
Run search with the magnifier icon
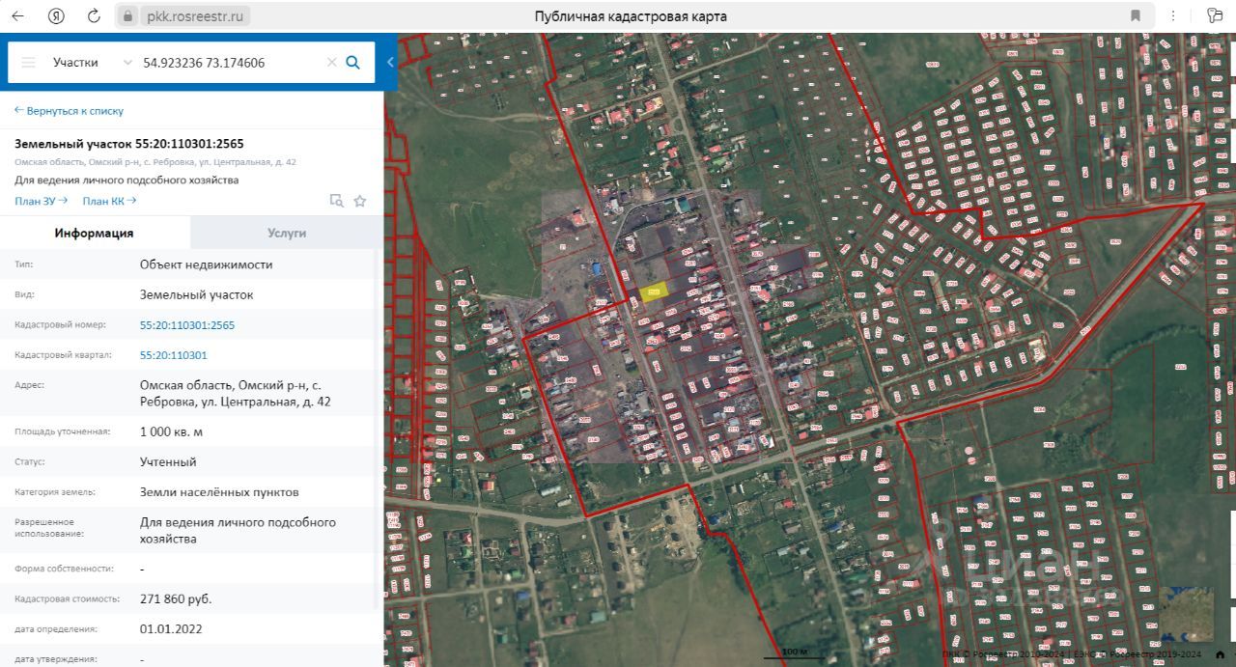click(x=353, y=62)
